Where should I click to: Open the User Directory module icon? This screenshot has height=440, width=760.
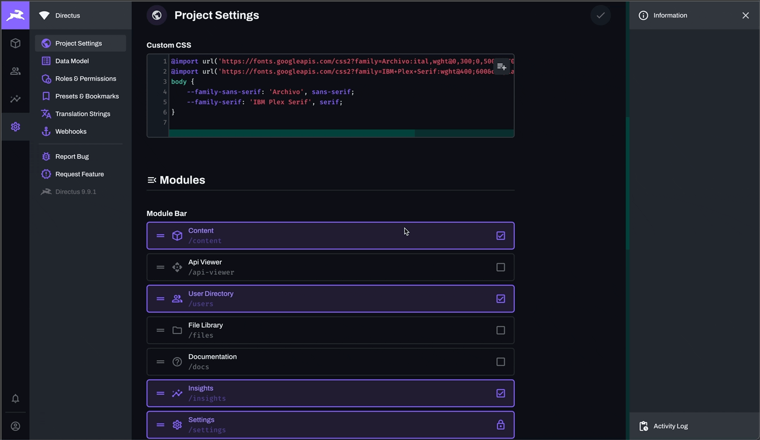pyautogui.click(x=15, y=71)
